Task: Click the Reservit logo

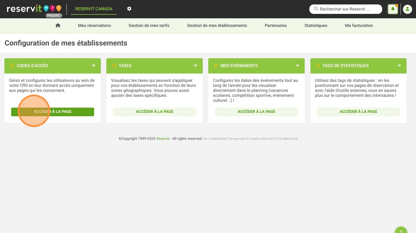Action: click(34, 9)
